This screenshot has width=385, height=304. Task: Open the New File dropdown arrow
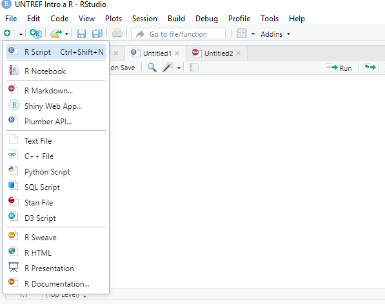[21, 34]
